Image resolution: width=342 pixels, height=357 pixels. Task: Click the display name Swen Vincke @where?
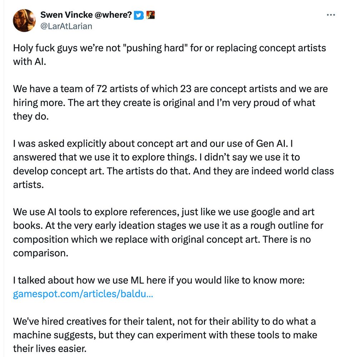click(x=86, y=15)
